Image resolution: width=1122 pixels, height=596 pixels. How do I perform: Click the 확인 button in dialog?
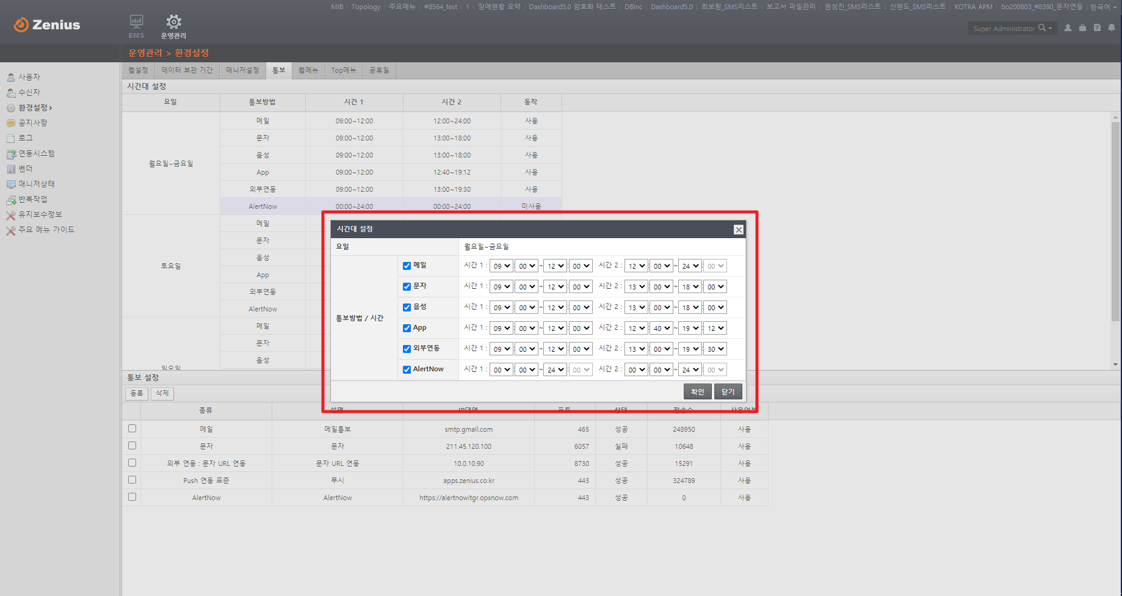[697, 391]
